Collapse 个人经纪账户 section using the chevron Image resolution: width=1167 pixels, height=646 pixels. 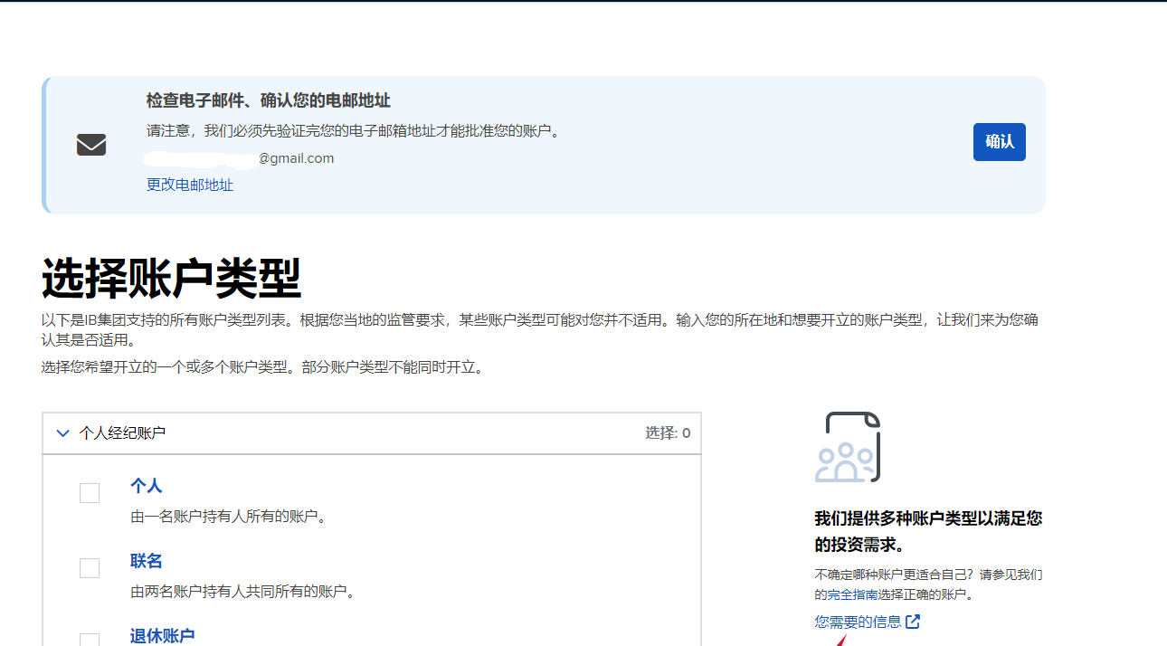click(x=62, y=433)
